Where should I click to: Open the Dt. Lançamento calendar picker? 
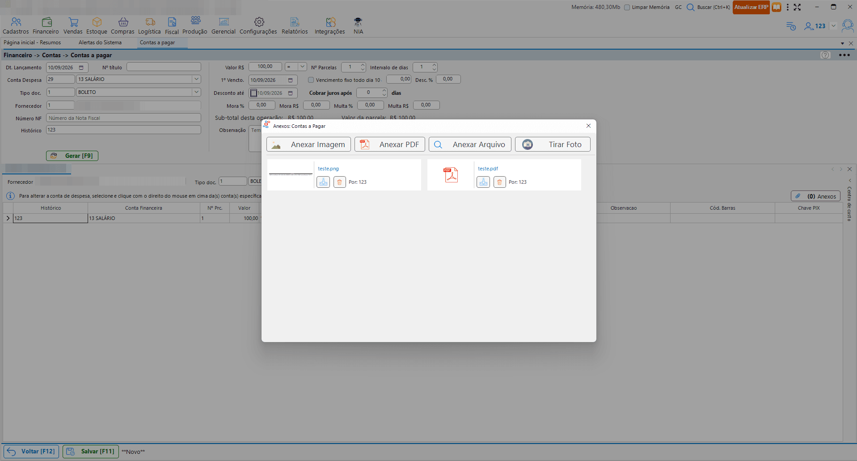pos(81,68)
